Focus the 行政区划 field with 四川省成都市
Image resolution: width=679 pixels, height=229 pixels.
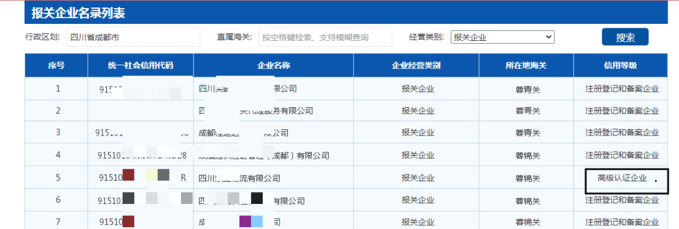[133, 37]
